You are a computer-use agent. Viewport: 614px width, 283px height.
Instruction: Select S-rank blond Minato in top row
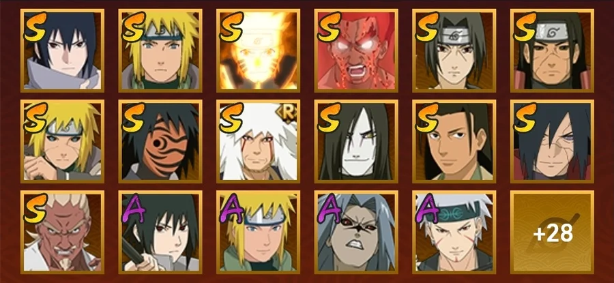160,50
